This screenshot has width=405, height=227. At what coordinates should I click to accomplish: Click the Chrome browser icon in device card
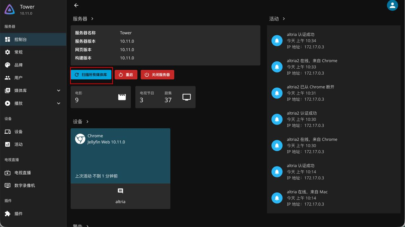(80, 139)
